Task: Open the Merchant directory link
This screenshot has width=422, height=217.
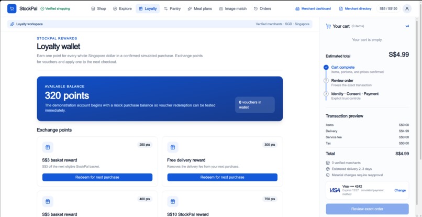Action: (x=355, y=8)
